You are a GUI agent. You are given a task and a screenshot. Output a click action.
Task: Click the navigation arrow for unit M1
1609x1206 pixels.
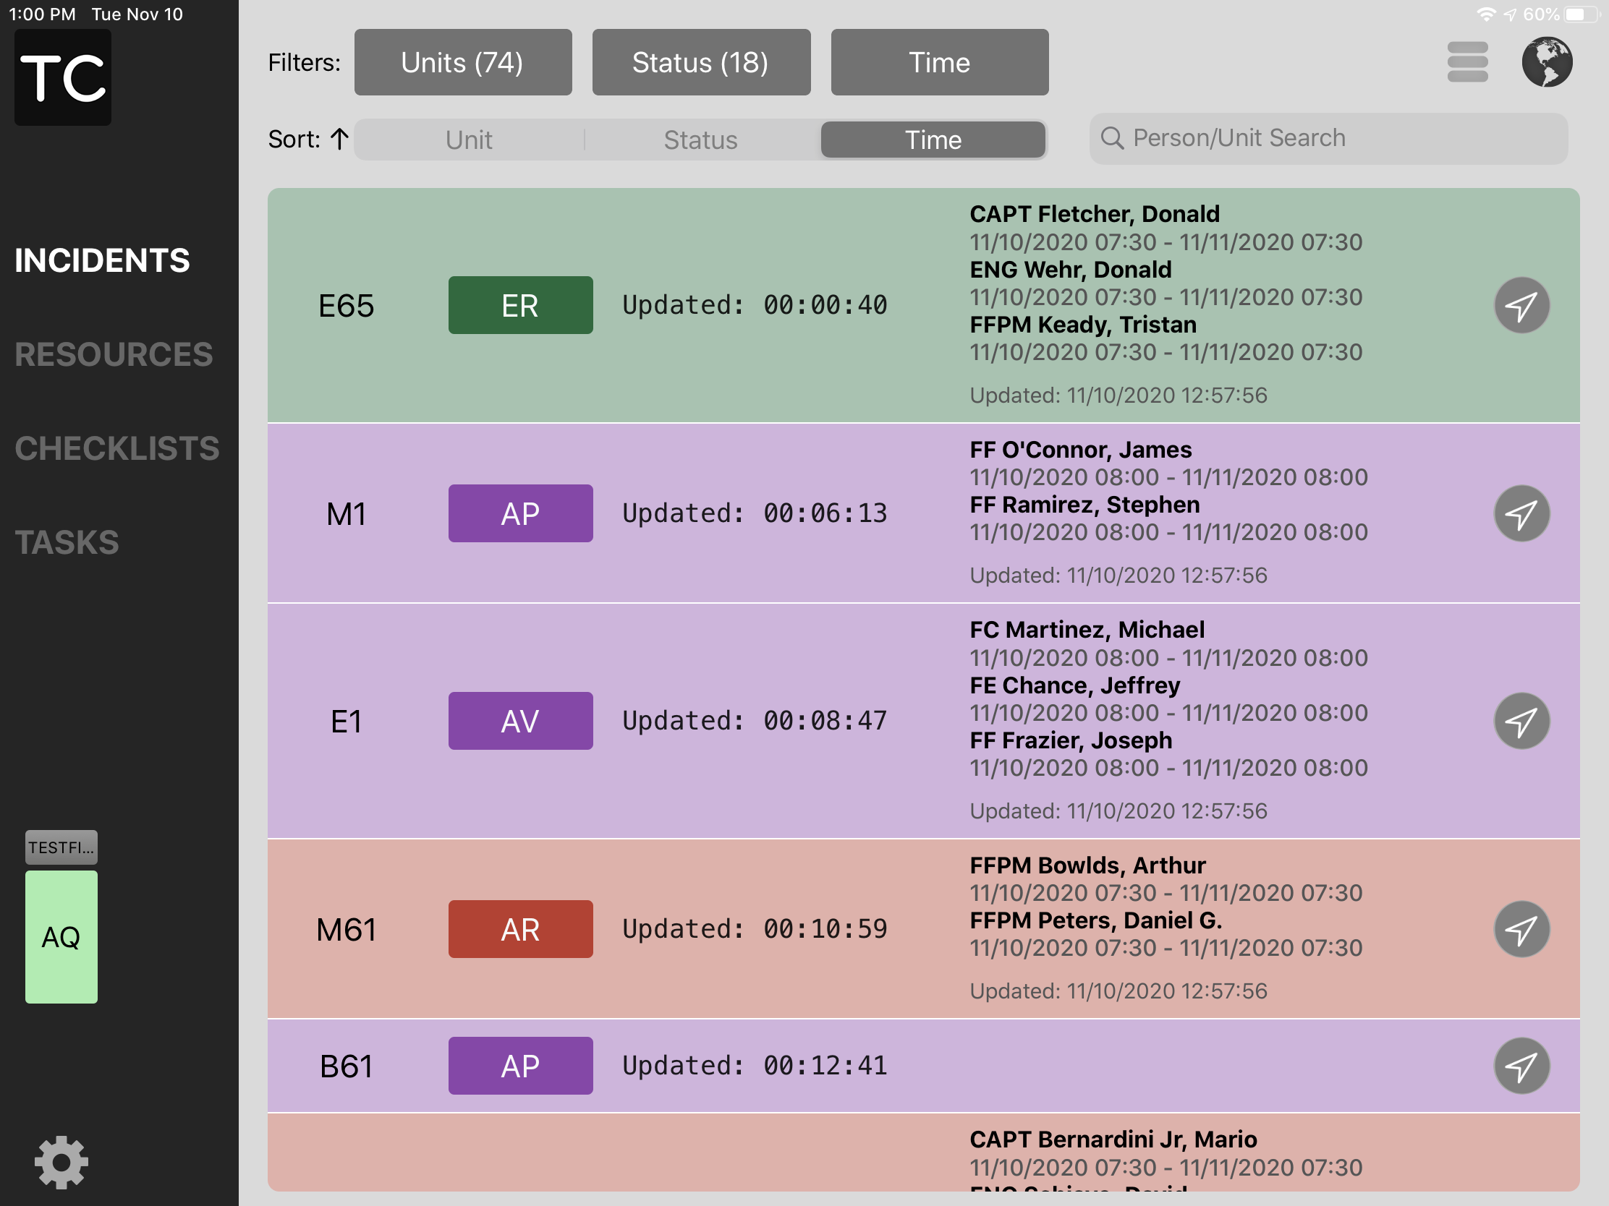point(1522,513)
